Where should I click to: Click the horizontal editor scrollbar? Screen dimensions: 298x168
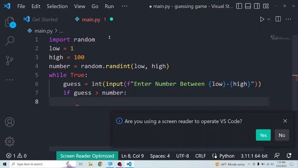156,149
